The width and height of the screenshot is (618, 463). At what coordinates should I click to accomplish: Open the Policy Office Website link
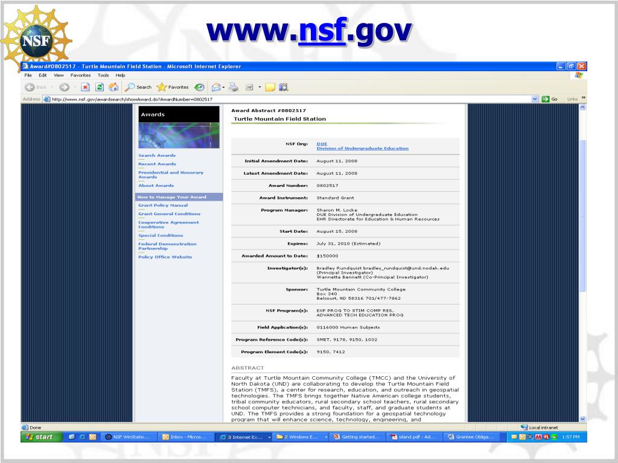pyautogui.click(x=165, y=257)
